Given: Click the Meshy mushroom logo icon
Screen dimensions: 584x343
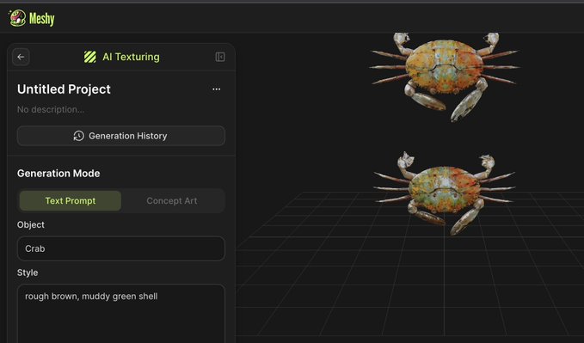Looking at the screenshot, I should pyautogui.click(x=17, y=18).
